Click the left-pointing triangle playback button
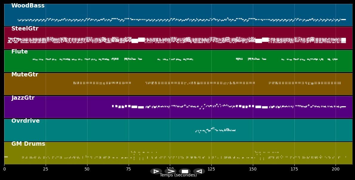Image resolution: width=355 pixels, height=180 pixels. [x=199, y=171]
